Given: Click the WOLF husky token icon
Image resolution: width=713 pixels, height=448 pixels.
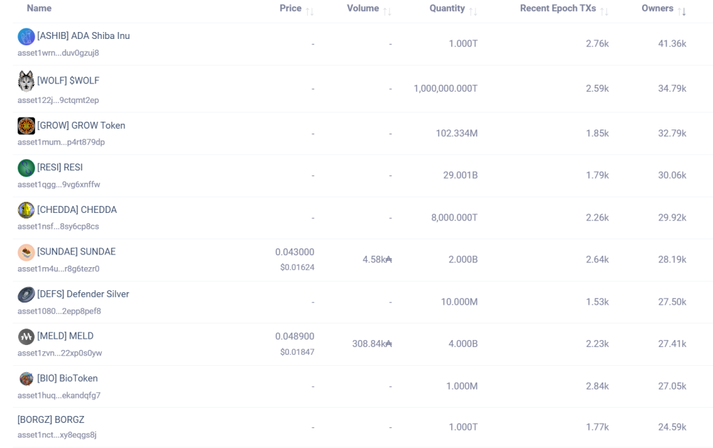Looking at the screenshot, I should (26, 81).
